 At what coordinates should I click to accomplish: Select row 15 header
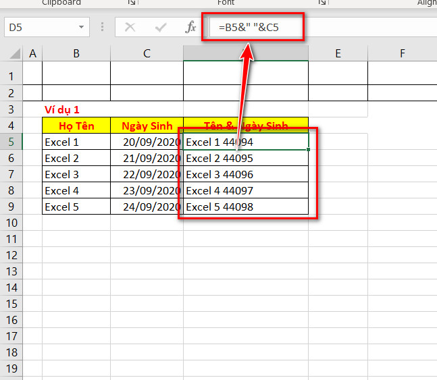coord(11,303)
